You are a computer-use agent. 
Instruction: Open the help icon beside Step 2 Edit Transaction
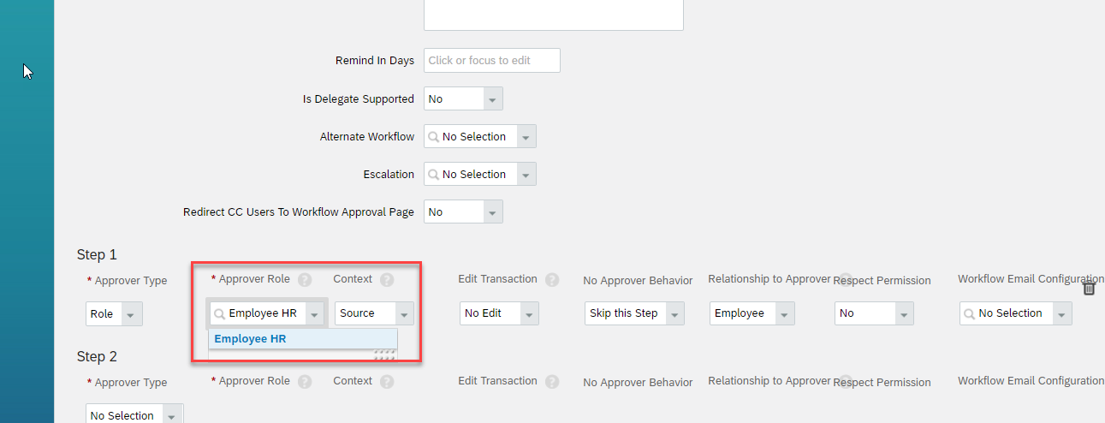pos(552,382)
